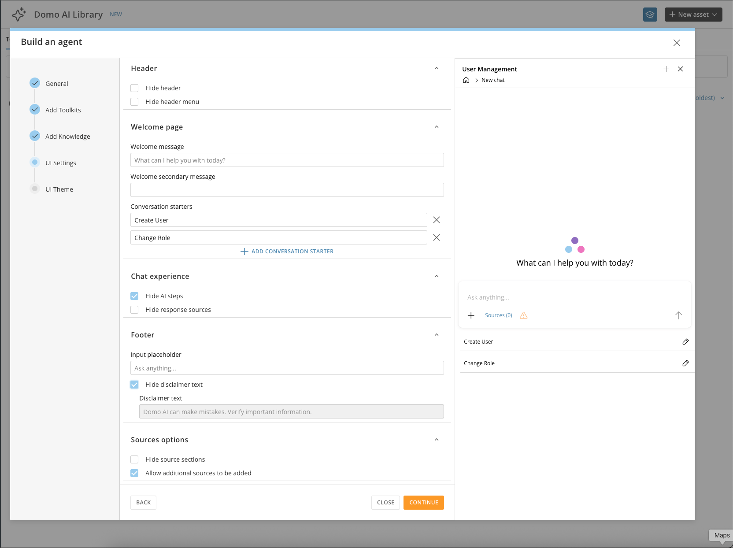Remove the Create User conversation starter
733x548 pixels.
pyautogui.click(x=437, y=220)
